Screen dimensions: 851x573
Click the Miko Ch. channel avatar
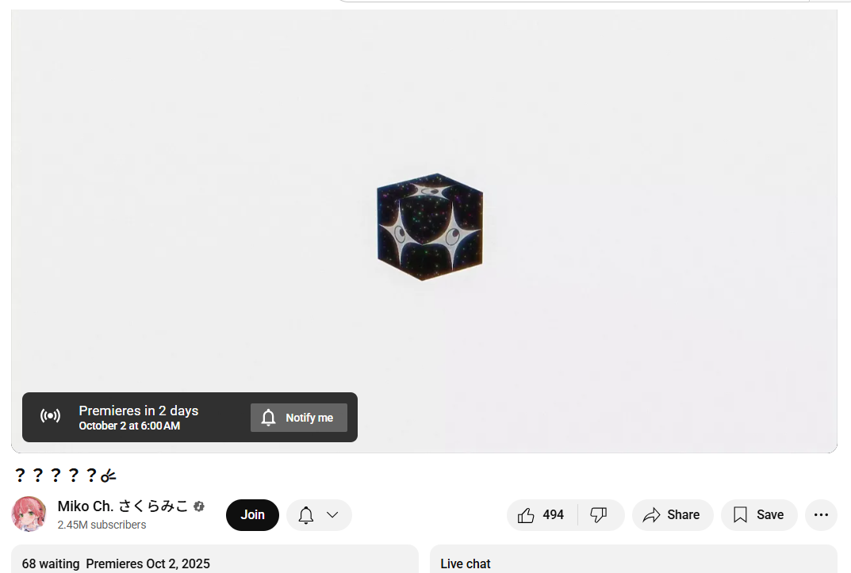[29, 514]
